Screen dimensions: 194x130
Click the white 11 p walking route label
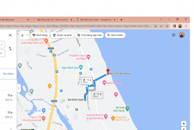pyautogui.click(x=87, y=81)
